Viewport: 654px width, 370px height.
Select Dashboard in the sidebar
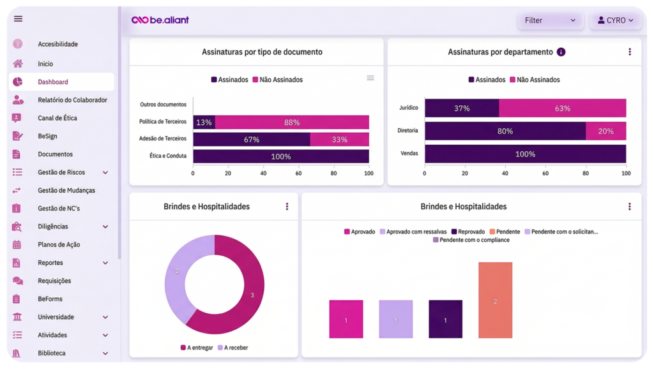point(53,82)
